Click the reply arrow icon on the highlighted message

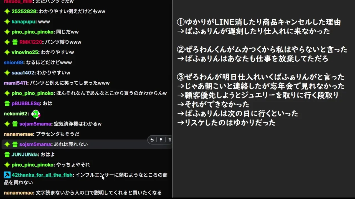[x=152, y=140]
